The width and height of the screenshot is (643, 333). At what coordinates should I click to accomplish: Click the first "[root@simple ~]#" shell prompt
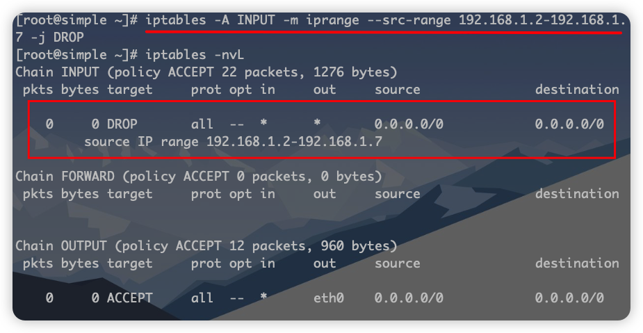[76, 20]
